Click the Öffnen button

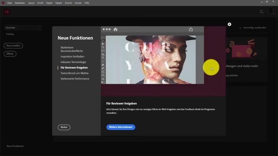[x=10, y=54]
